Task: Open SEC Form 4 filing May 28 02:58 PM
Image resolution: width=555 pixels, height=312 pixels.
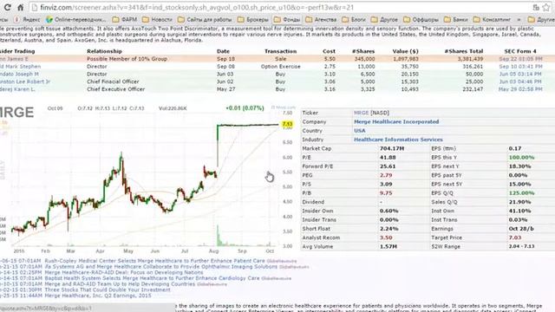Action: point(520,89)
